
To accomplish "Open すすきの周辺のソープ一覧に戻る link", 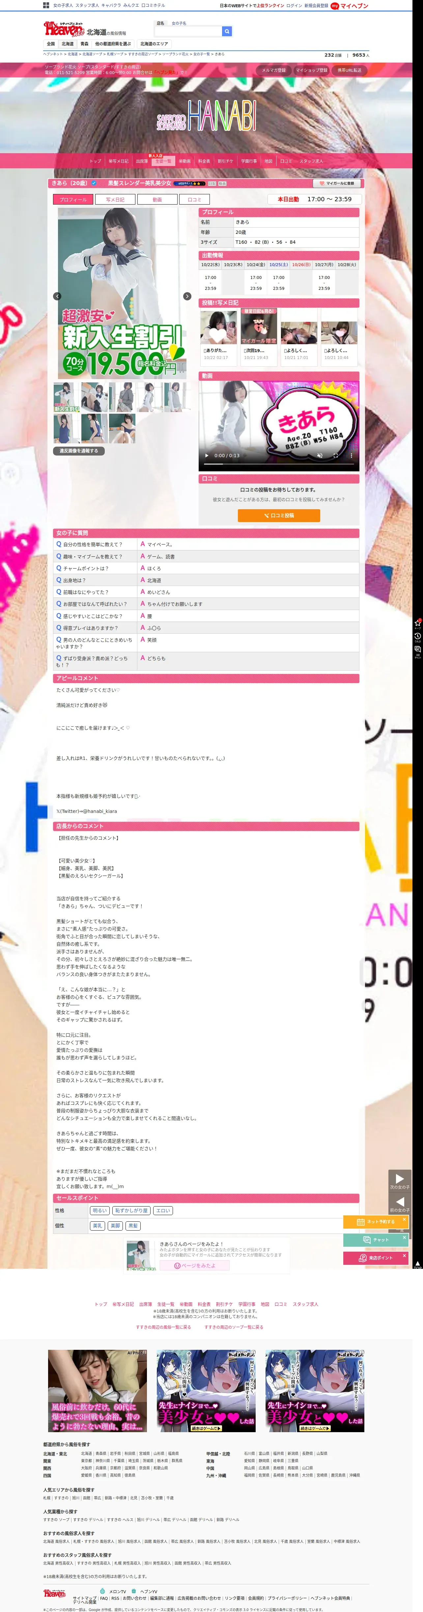I will pyautogui.click(x=233, y=1327).
